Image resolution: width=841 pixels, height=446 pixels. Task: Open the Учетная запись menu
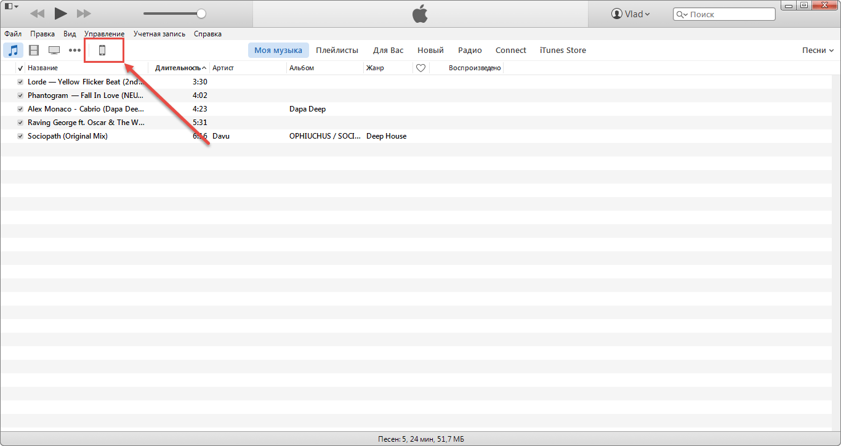click(159, 34)
